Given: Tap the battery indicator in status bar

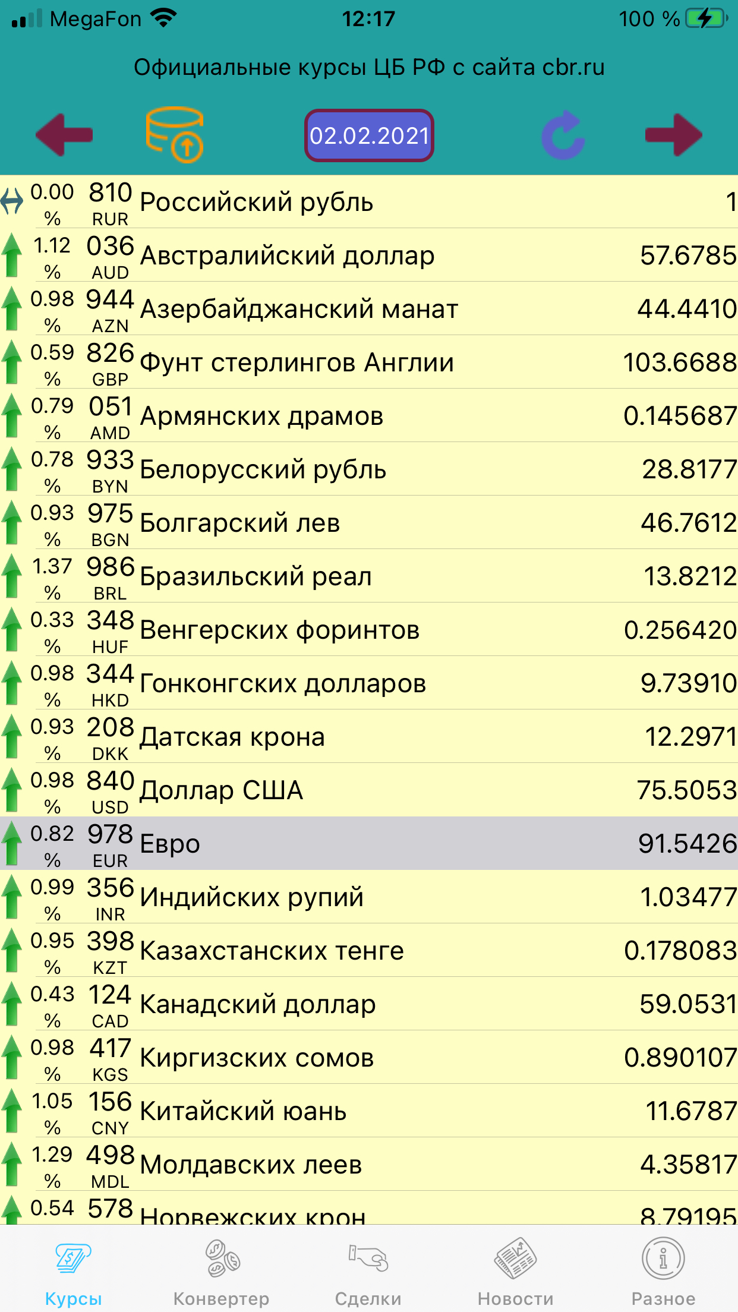Looking at the screenshot, I should (707, 18).
